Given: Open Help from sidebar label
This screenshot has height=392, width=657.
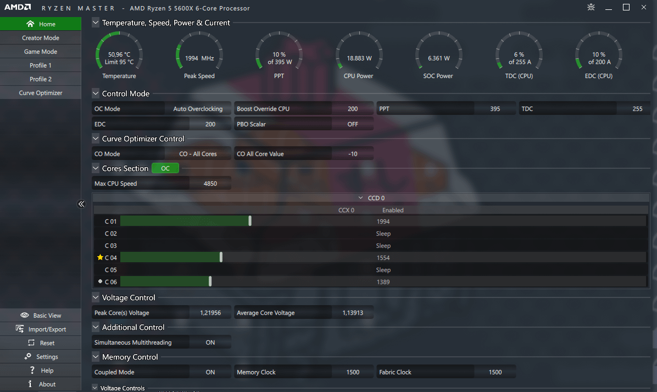Looking at the screenshot, I should point(47,370).
